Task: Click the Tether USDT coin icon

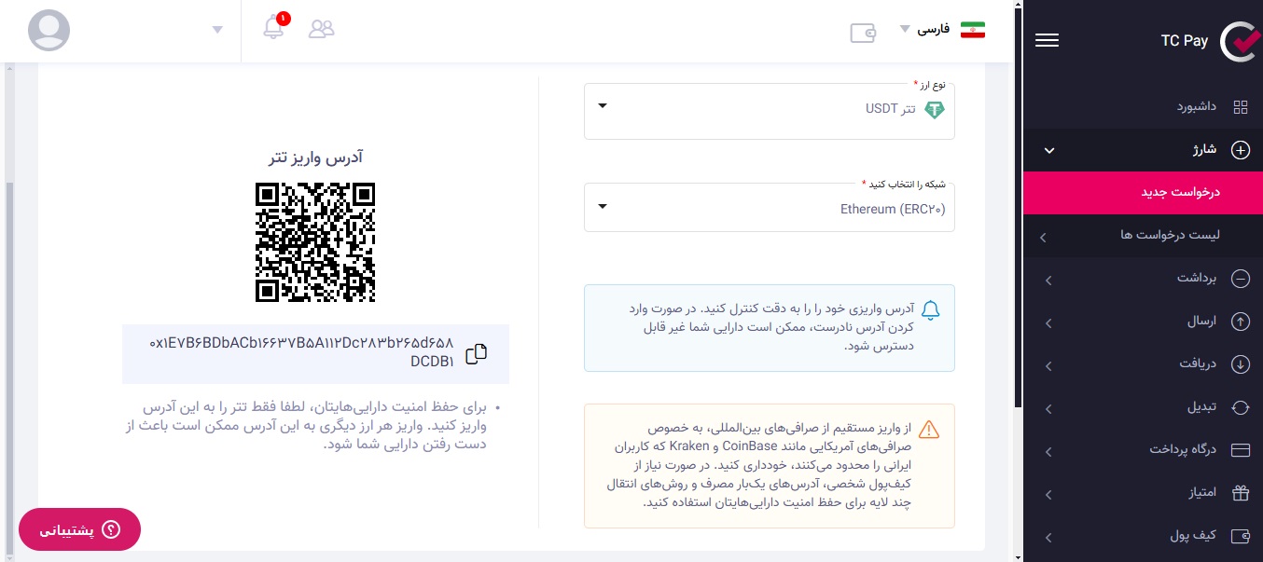Action: pos(934,110)
